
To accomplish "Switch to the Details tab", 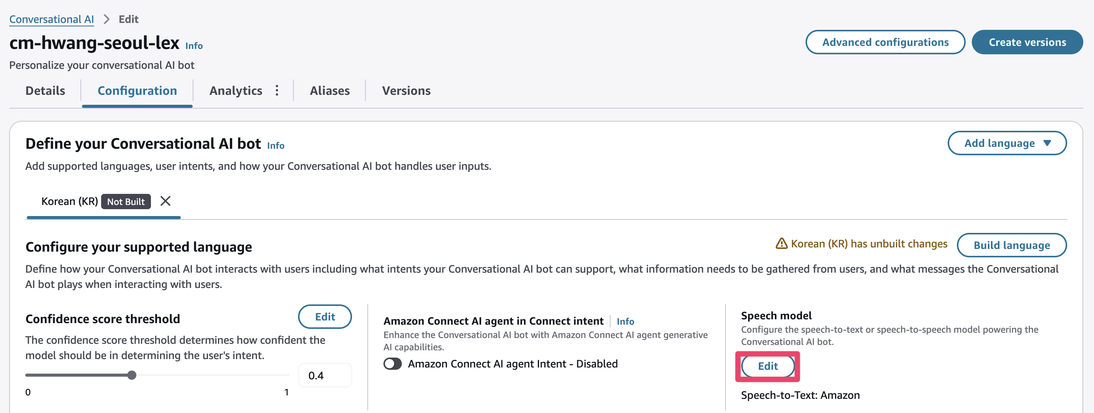I will [45, 91].
